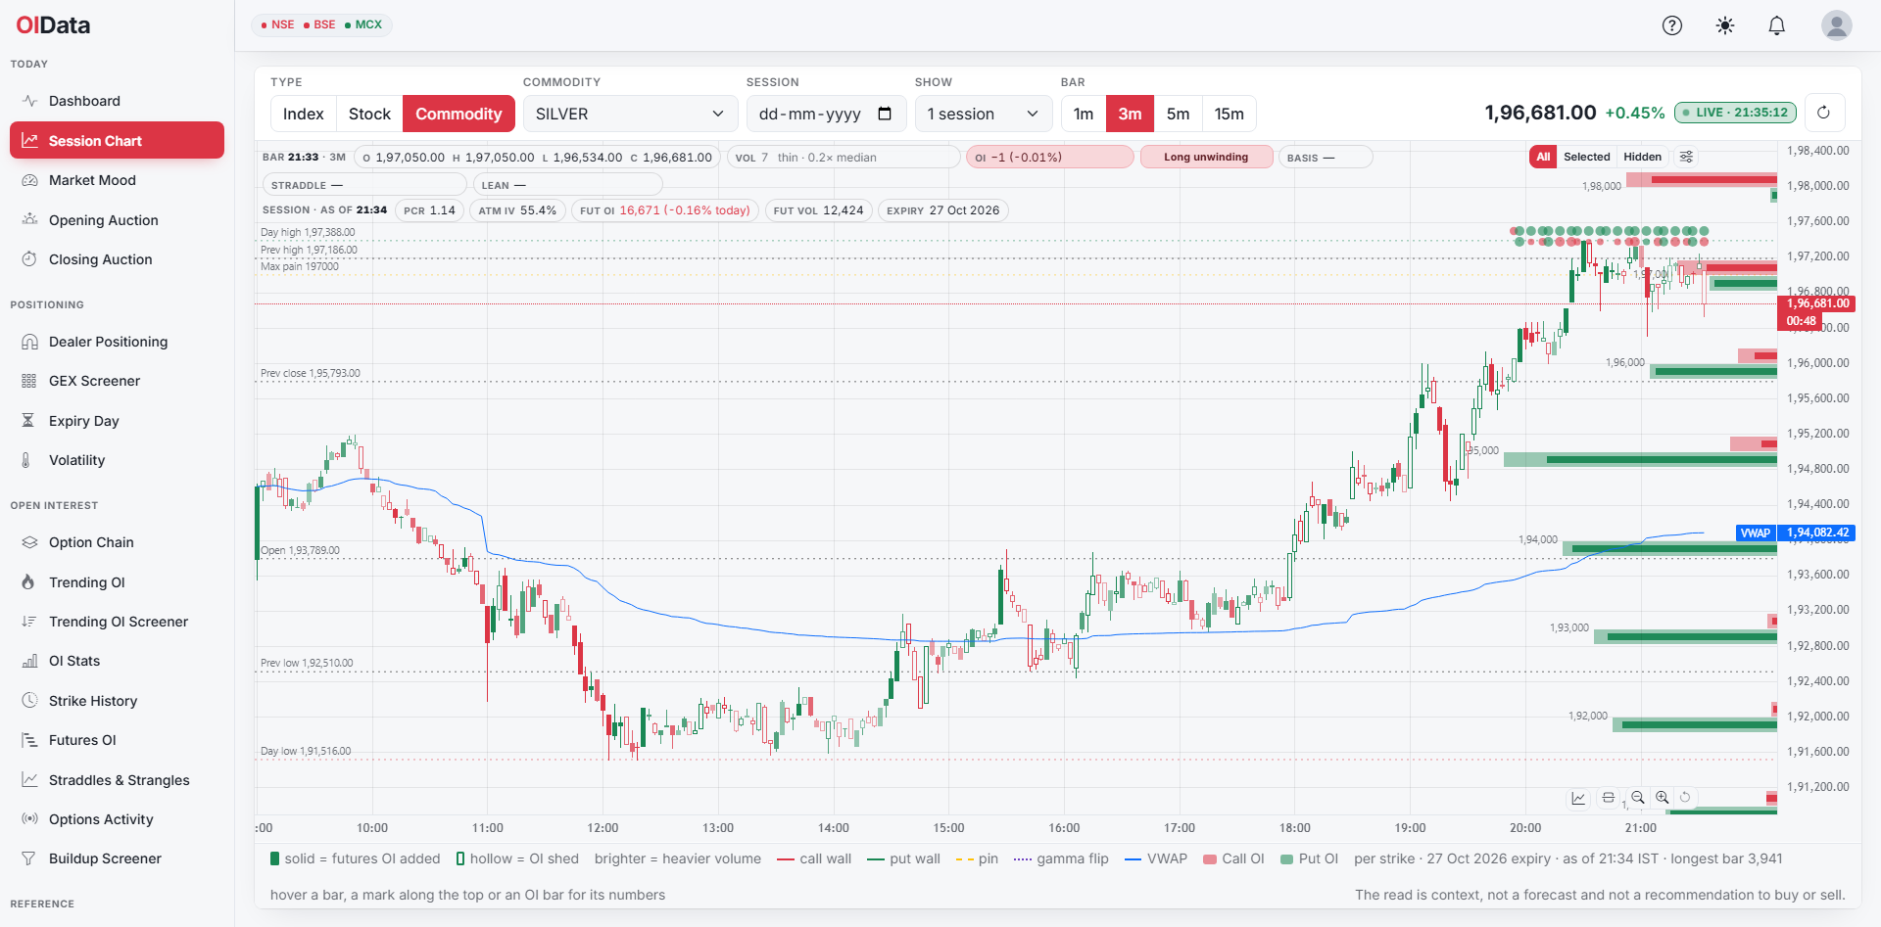Select the Stock type toggle
The image size is (1881, 927).
pyautogui.click(x=369, y=114)
